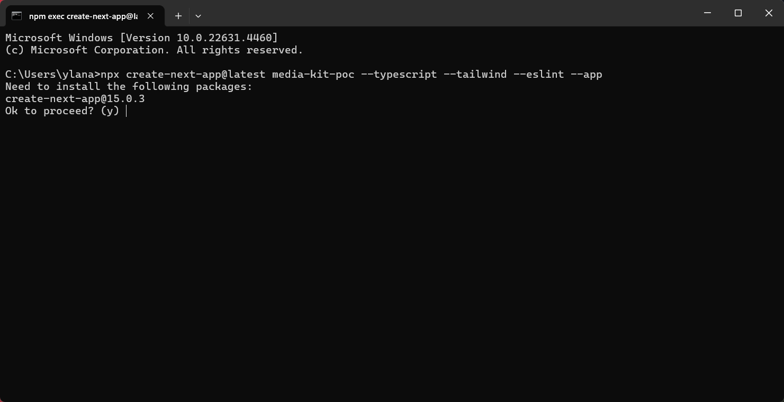The image size is (784, 402).
Task: Click the "--eslint" flag in the command
Action: click(x=539, y=75)
